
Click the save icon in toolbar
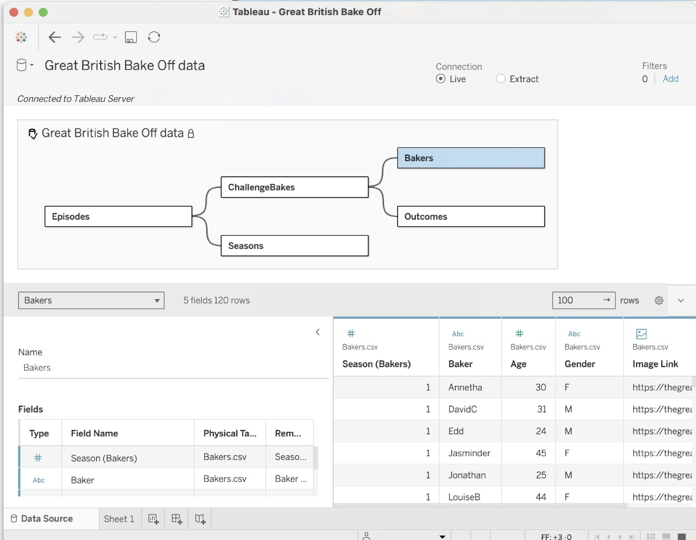(131, 37)
